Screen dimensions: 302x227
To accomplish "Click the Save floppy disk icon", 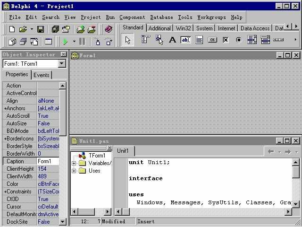I will tap(41, 29).
